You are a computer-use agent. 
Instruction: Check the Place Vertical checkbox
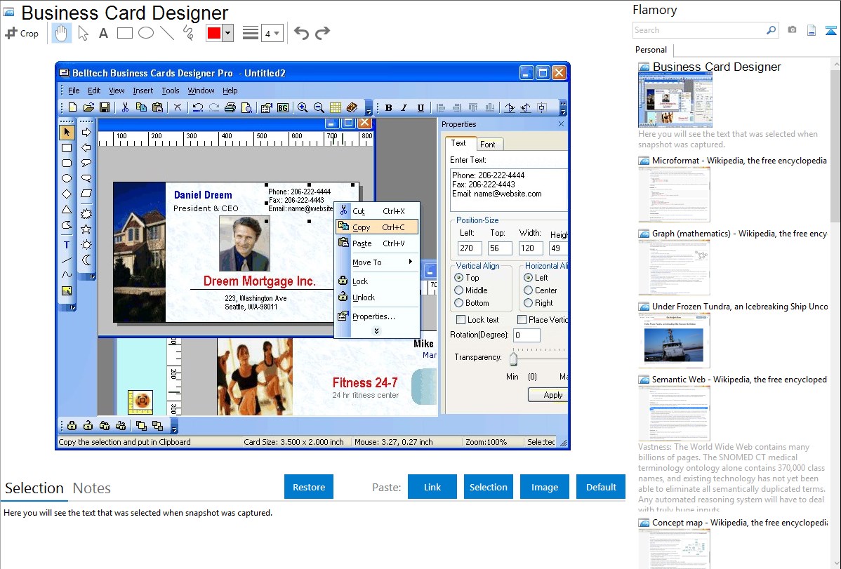pyautogui.click(x=522, y=320)
